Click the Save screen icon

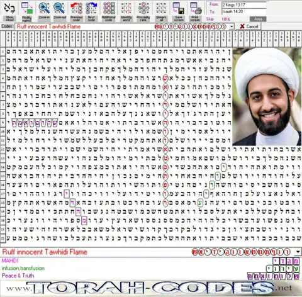pos(179,8)
